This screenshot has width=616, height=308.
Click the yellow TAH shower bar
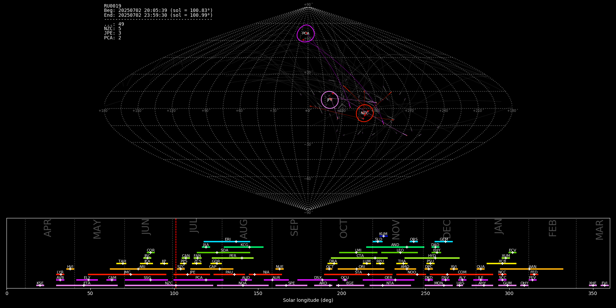[121, 264]
